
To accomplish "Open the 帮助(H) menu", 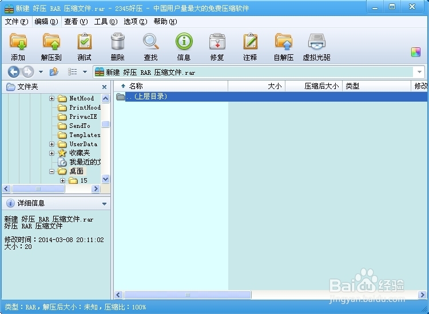I will point(165,22).
